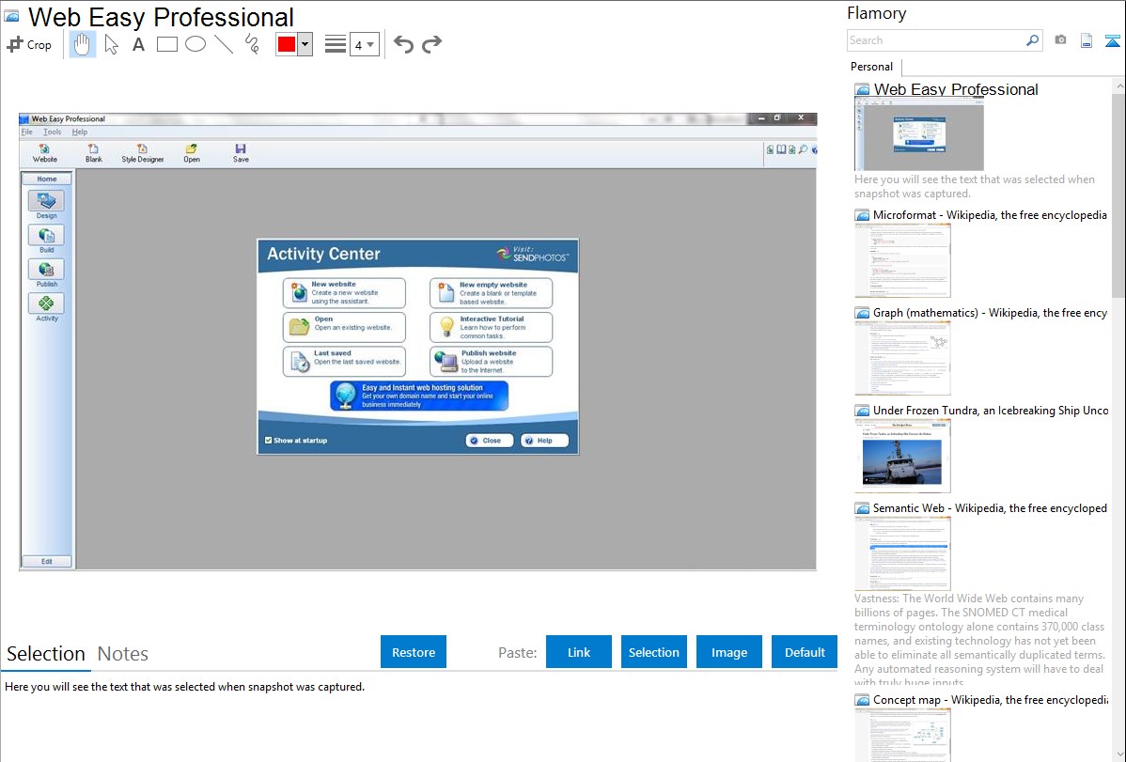Screen dimensions: 1126x762
Task: Choose New empty website option
Action: point(492,293)
